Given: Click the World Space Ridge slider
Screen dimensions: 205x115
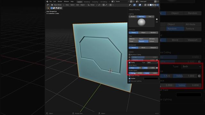Looking at the screenshot, I should point(135,68).
